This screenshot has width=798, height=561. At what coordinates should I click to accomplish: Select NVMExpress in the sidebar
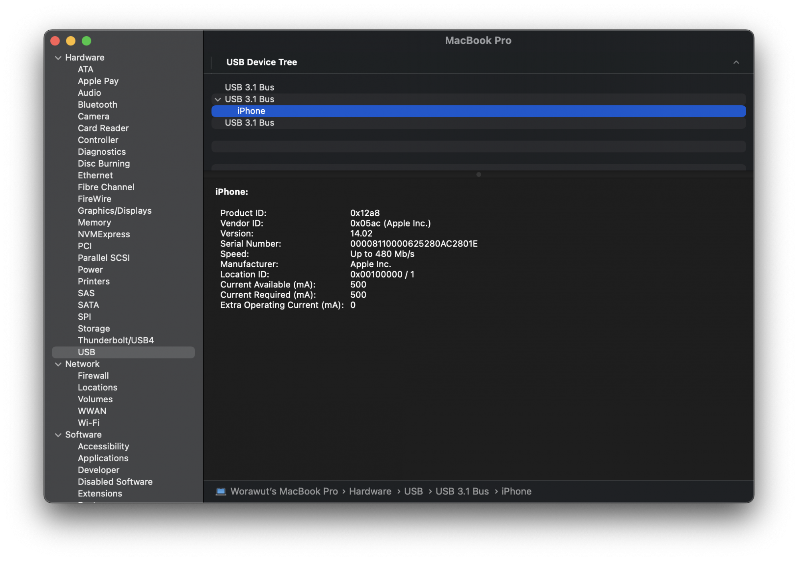[104, 234]
